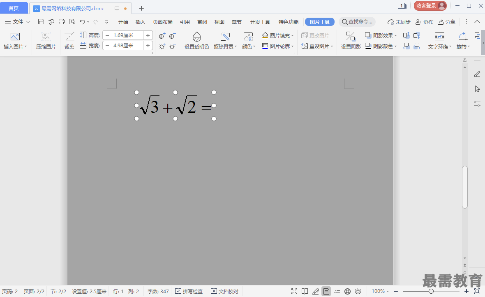Switch to the 首页 home tab
The image size is (485, 297).
[14, 8]
